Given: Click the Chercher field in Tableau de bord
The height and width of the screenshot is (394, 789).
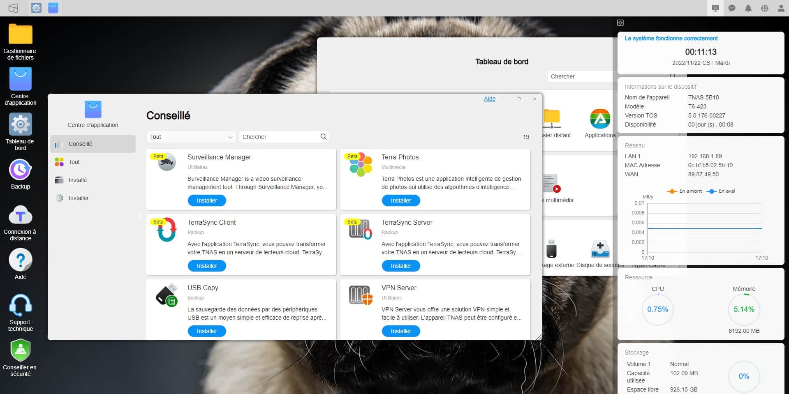Looking at the screenshot, I should tap(580, 76).
